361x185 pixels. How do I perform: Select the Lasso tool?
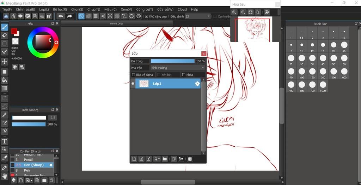[x=4, y=107]
